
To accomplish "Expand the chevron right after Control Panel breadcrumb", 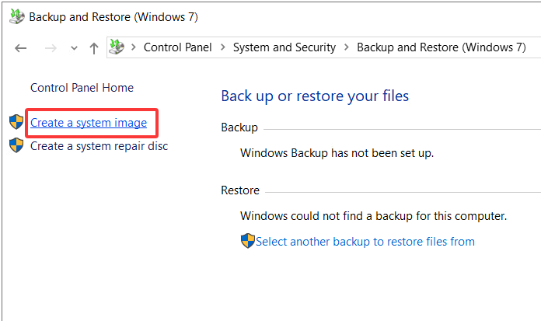I will [x=223, y=47].
